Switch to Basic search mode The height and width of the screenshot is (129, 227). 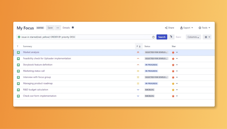(x=178, y=37)
